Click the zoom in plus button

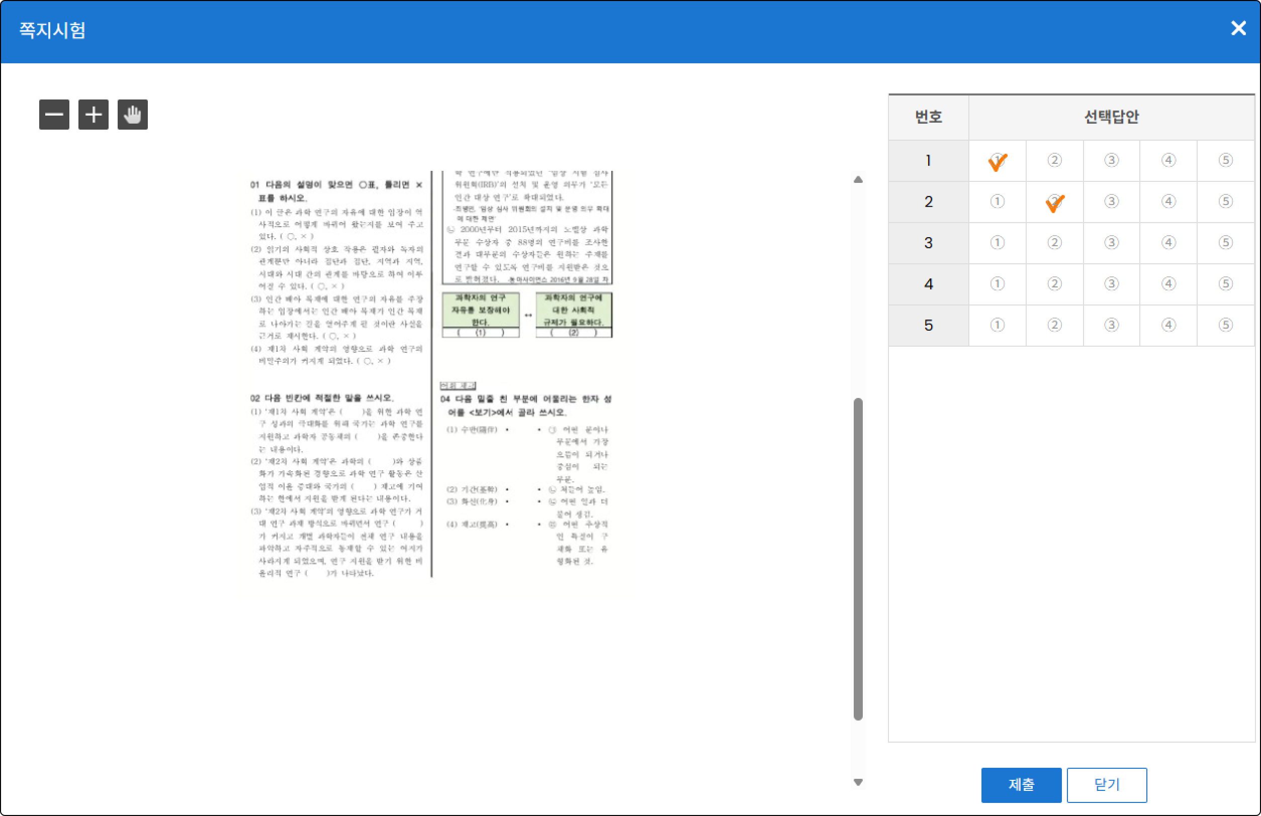coord(93,115)
